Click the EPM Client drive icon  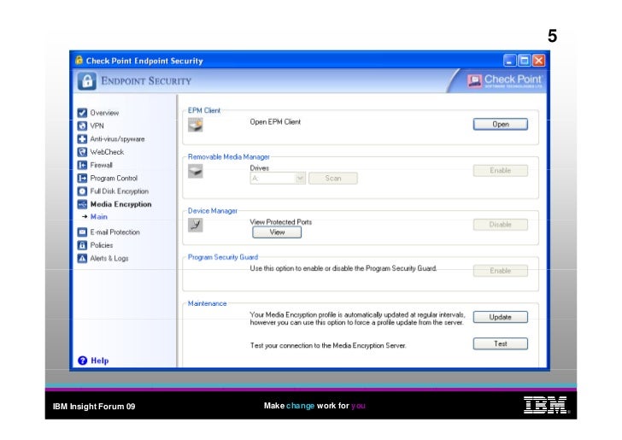(x=195, y=125)
